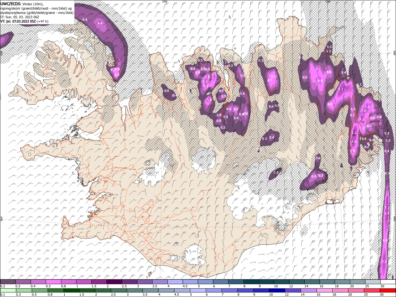396x297 pixels.
Task: Click the darkest green rain swatch between 1 and 1.5
Action: 71,291
